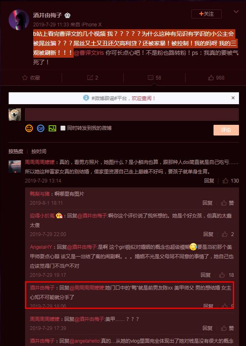Image resolution: width=246 pixels, height=346 pixels.
Task: Enable 同时转发到我的微博 checkbox
Action: [x=63, y=128]
